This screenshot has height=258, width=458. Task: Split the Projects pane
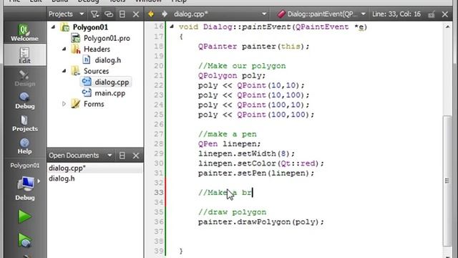point(122,14)
